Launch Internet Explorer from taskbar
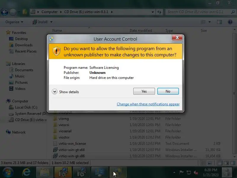The width and height of the screenshot is (237, 178). click(x=26, y=172)
